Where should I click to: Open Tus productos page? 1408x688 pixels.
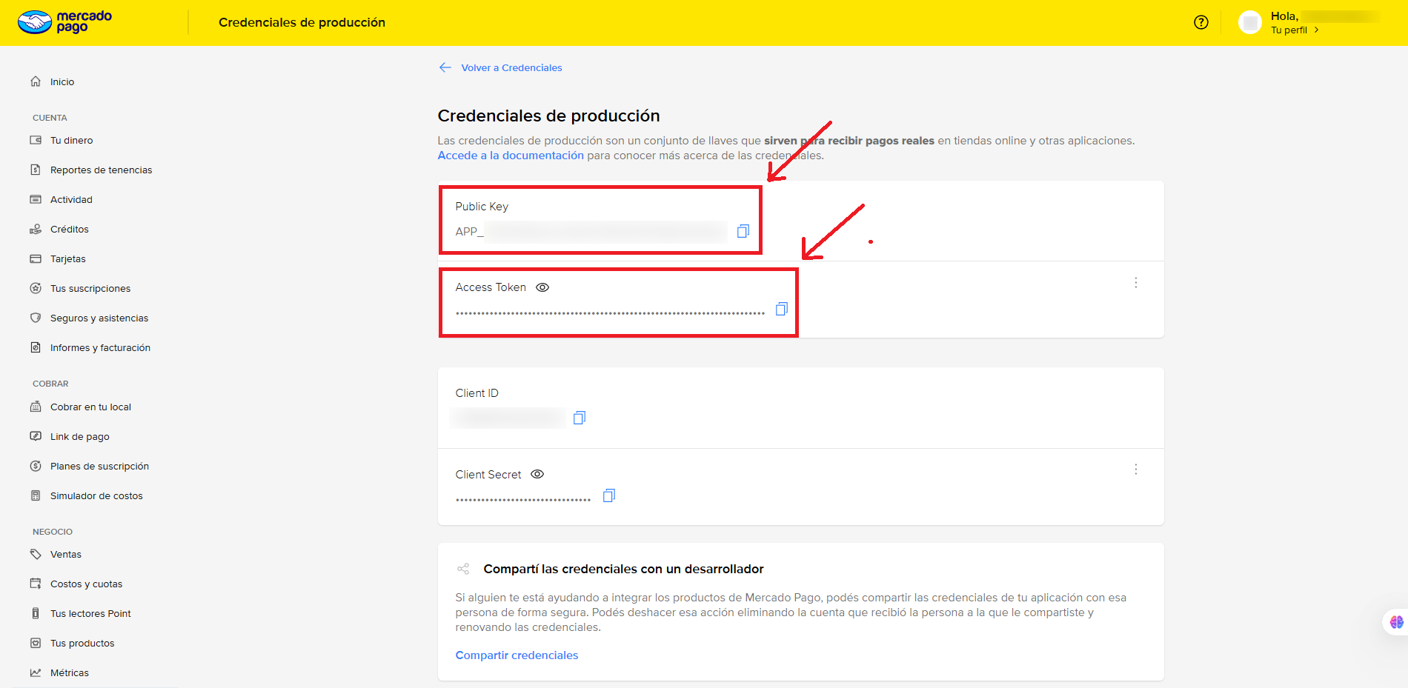point(82,644)
